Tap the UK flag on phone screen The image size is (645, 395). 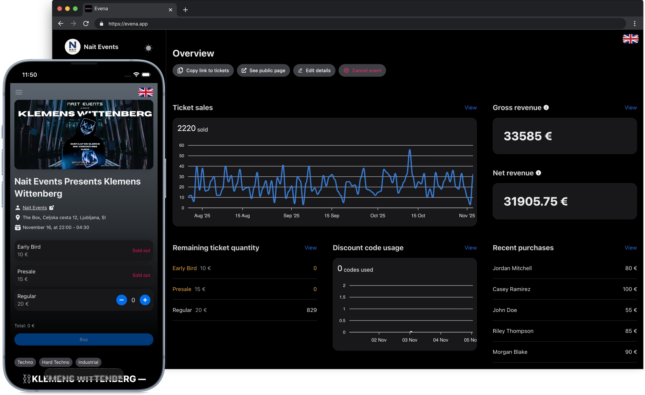click(146, 92)
